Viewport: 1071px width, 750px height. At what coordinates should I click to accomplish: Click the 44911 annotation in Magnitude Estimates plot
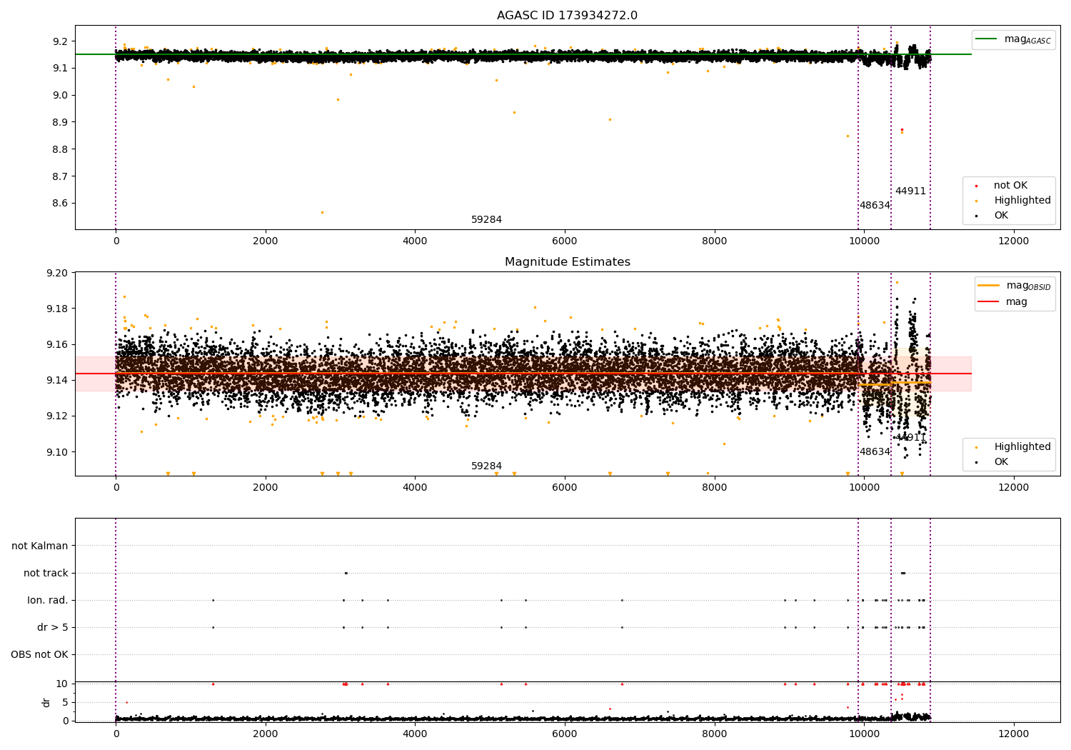point(910,438)
